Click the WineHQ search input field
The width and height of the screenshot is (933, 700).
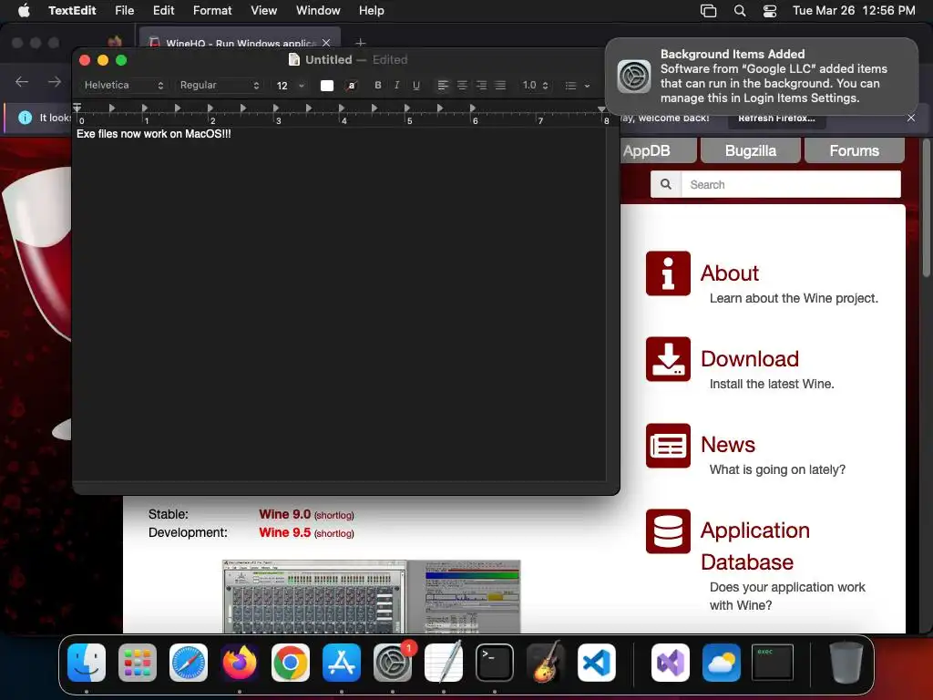tap(791, 184)
